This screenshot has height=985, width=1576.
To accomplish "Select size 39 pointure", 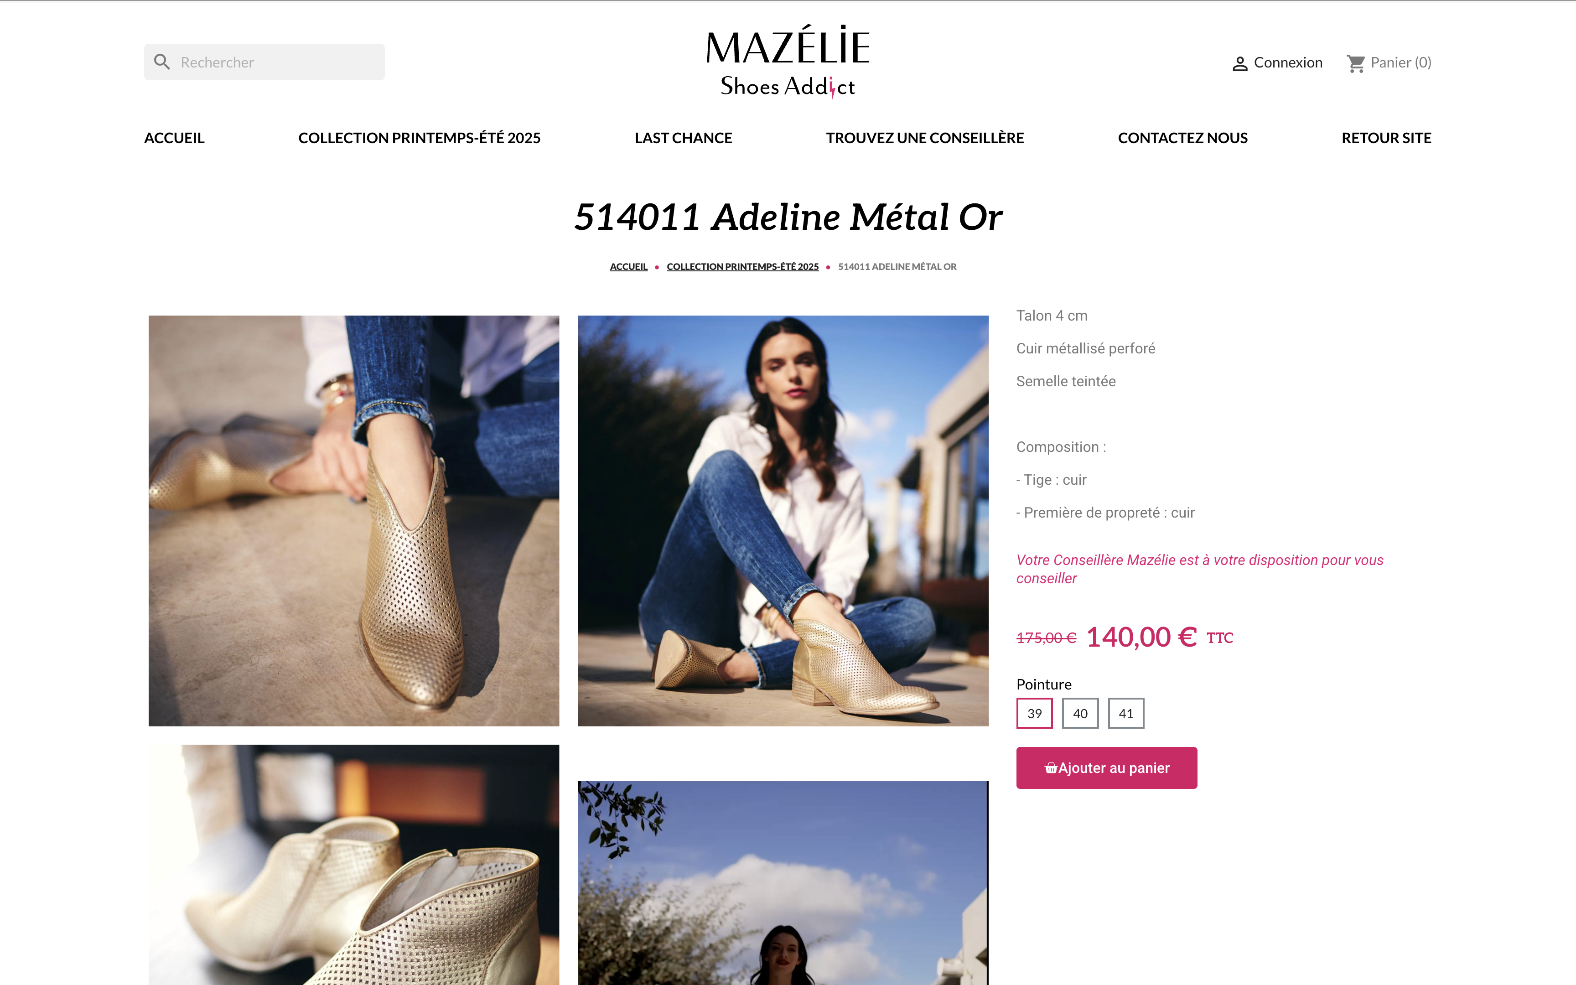I will 1034,713.
